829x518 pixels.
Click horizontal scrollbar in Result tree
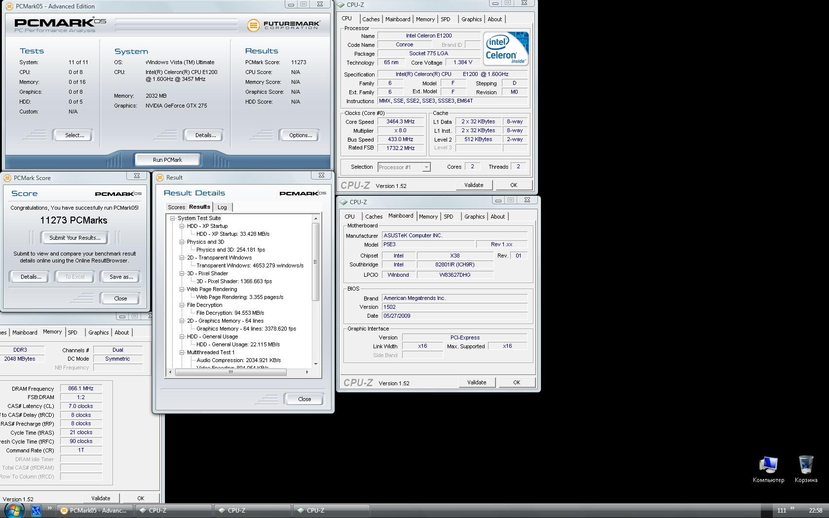click(x=230, y=372)
